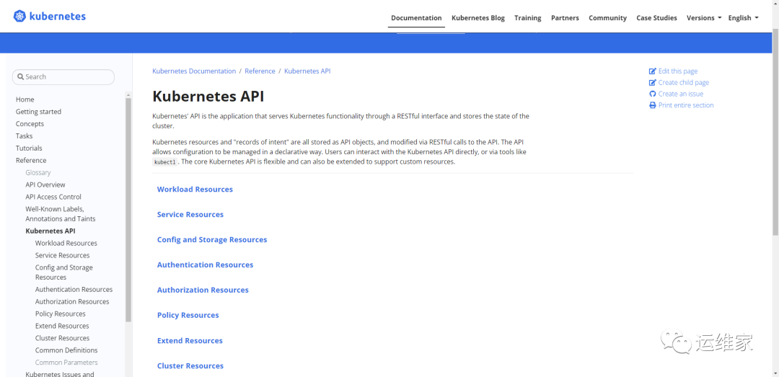Viewport: 779px width, 377px height.
Task: Open Common Definitions in sidebar
Action: pyautogui.click(x=66, y=350)
